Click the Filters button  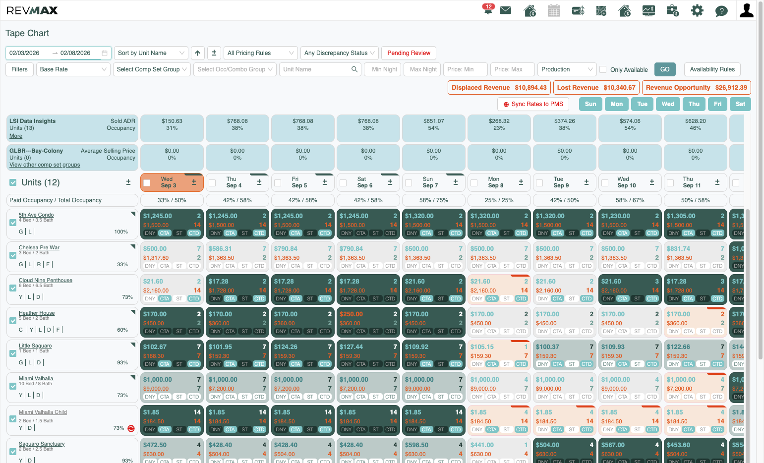pyautogui.click(x=19, y=69)
